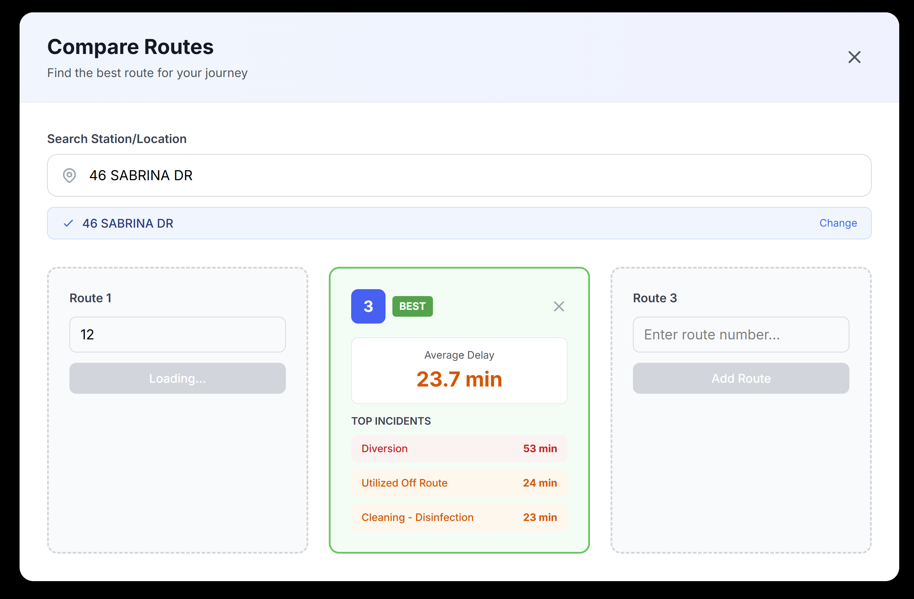Image resolution: width=914 pixels, height=599 pixels.
Task: Remove route 3 card with X icon
Action: point(559,306)
